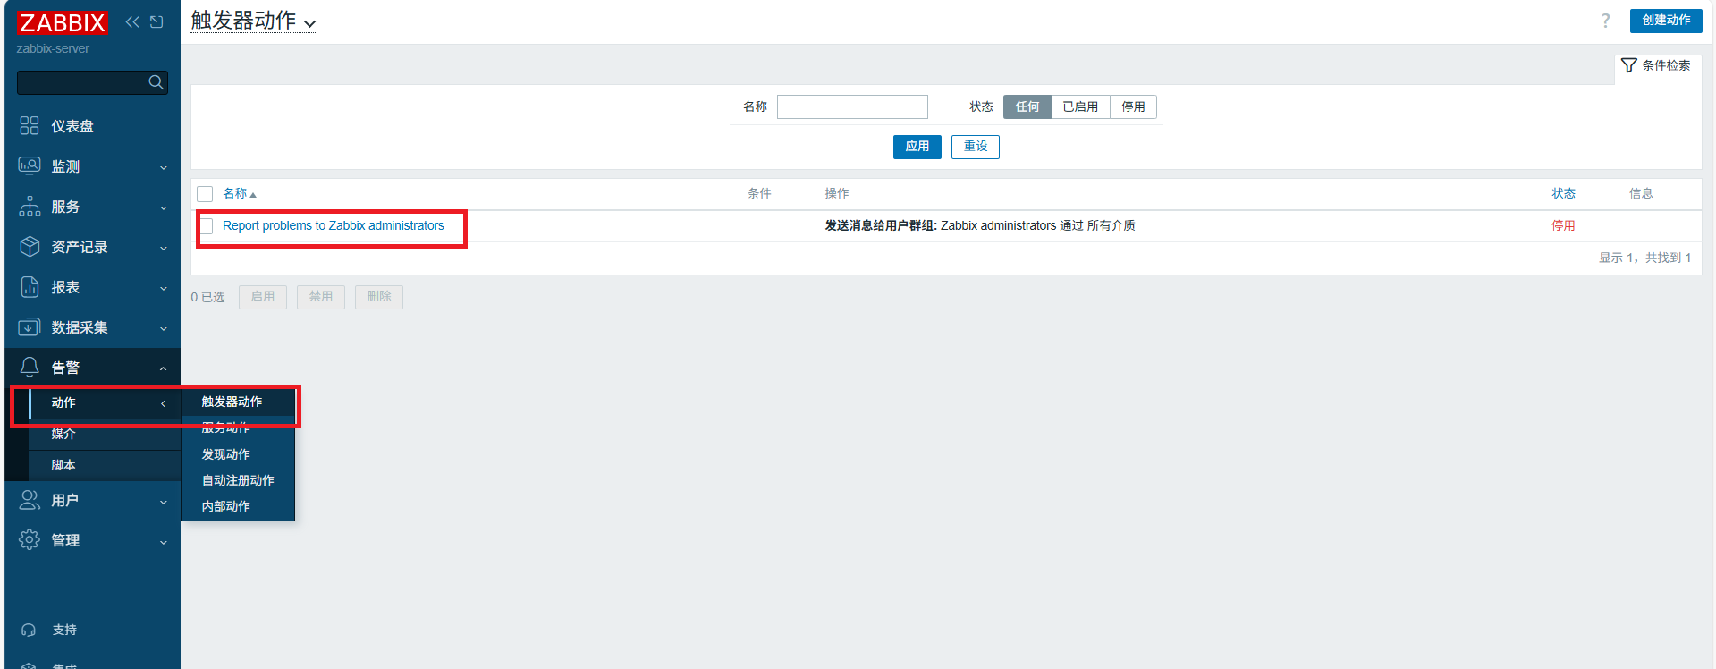The height and width of the screenshot is (669, 1716).
Task: Expand the 数据采集 menu chevron
Action: 164,328
